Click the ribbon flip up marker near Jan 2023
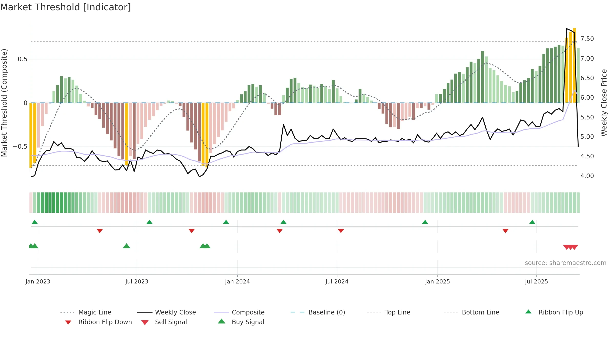 pos(35,222)
